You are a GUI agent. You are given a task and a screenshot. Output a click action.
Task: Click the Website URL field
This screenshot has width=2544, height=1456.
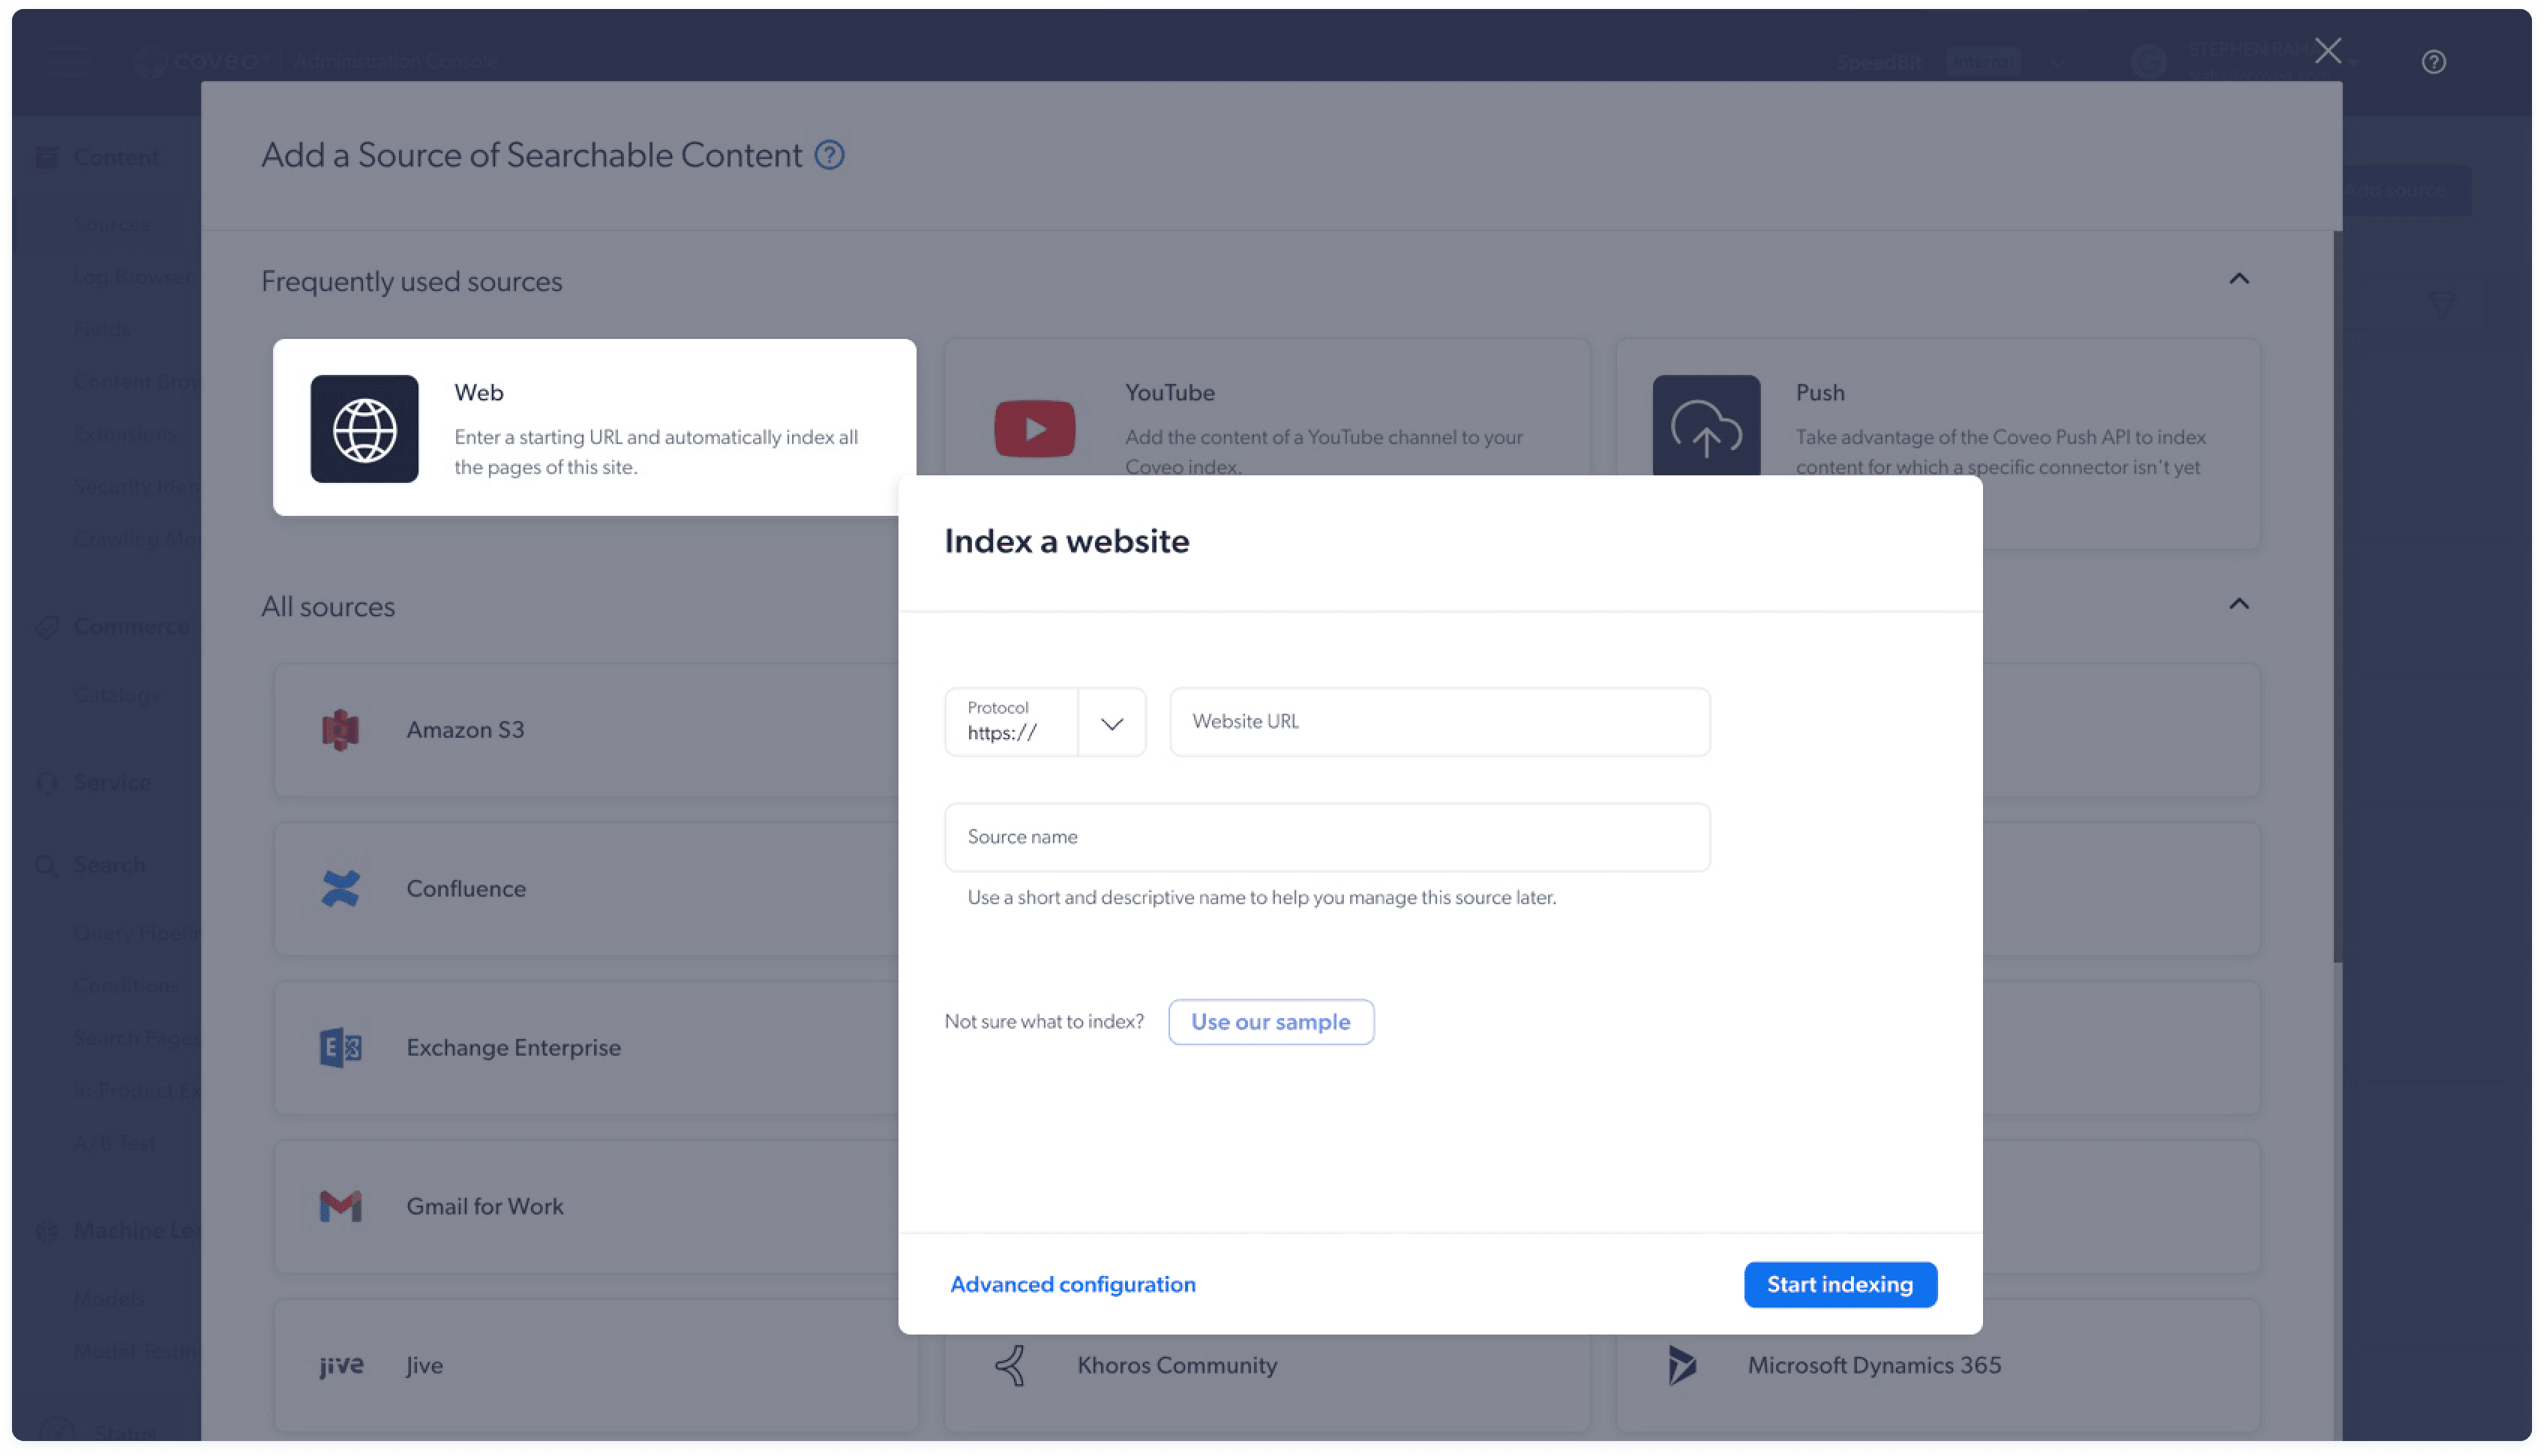click(1440, 722)
